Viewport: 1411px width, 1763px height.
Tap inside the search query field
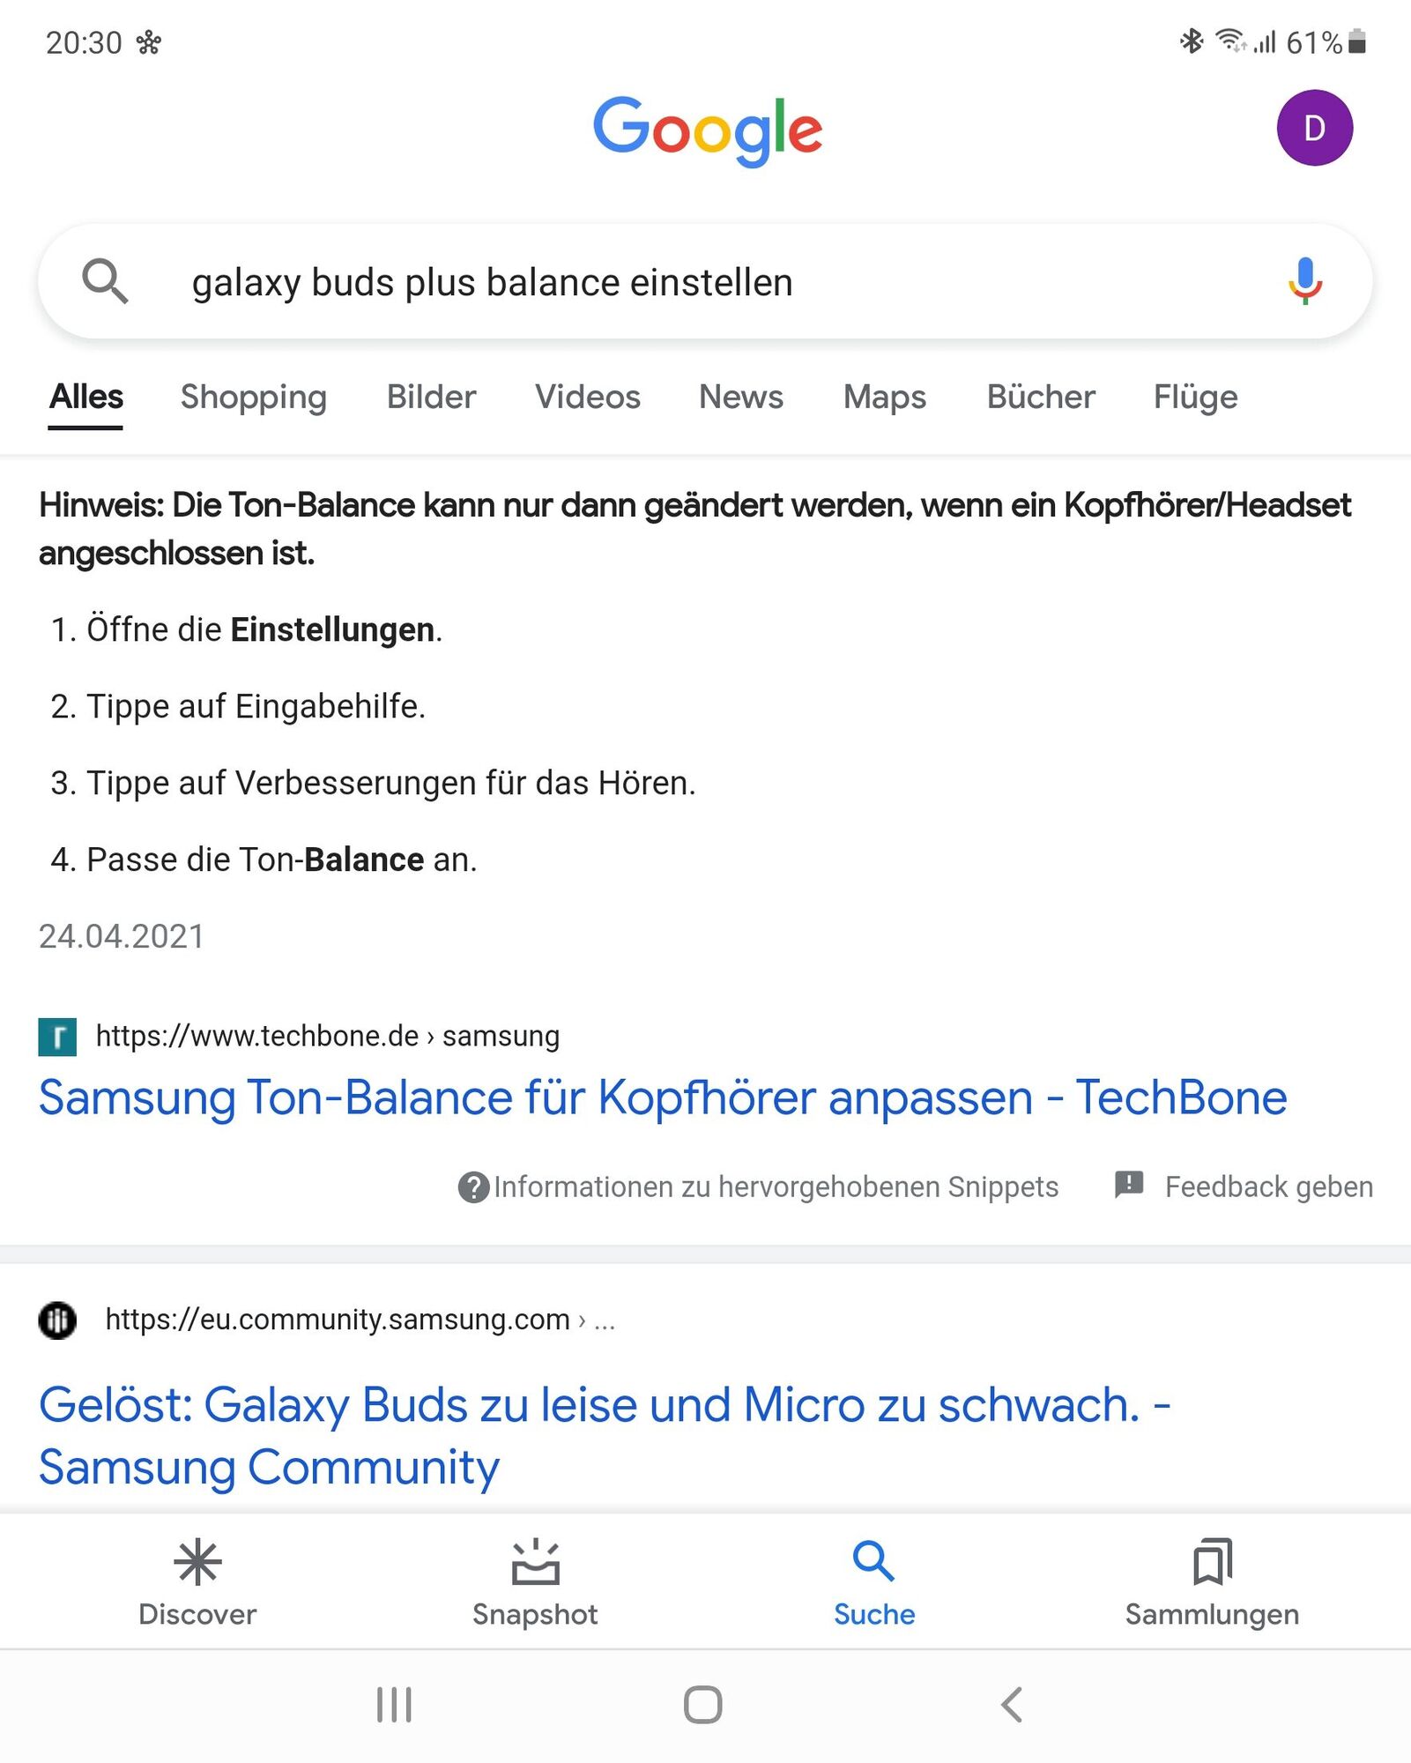494,282
